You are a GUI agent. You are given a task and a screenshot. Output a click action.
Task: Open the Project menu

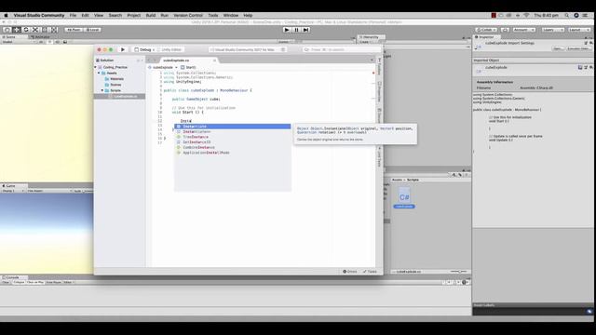point(134,15)
